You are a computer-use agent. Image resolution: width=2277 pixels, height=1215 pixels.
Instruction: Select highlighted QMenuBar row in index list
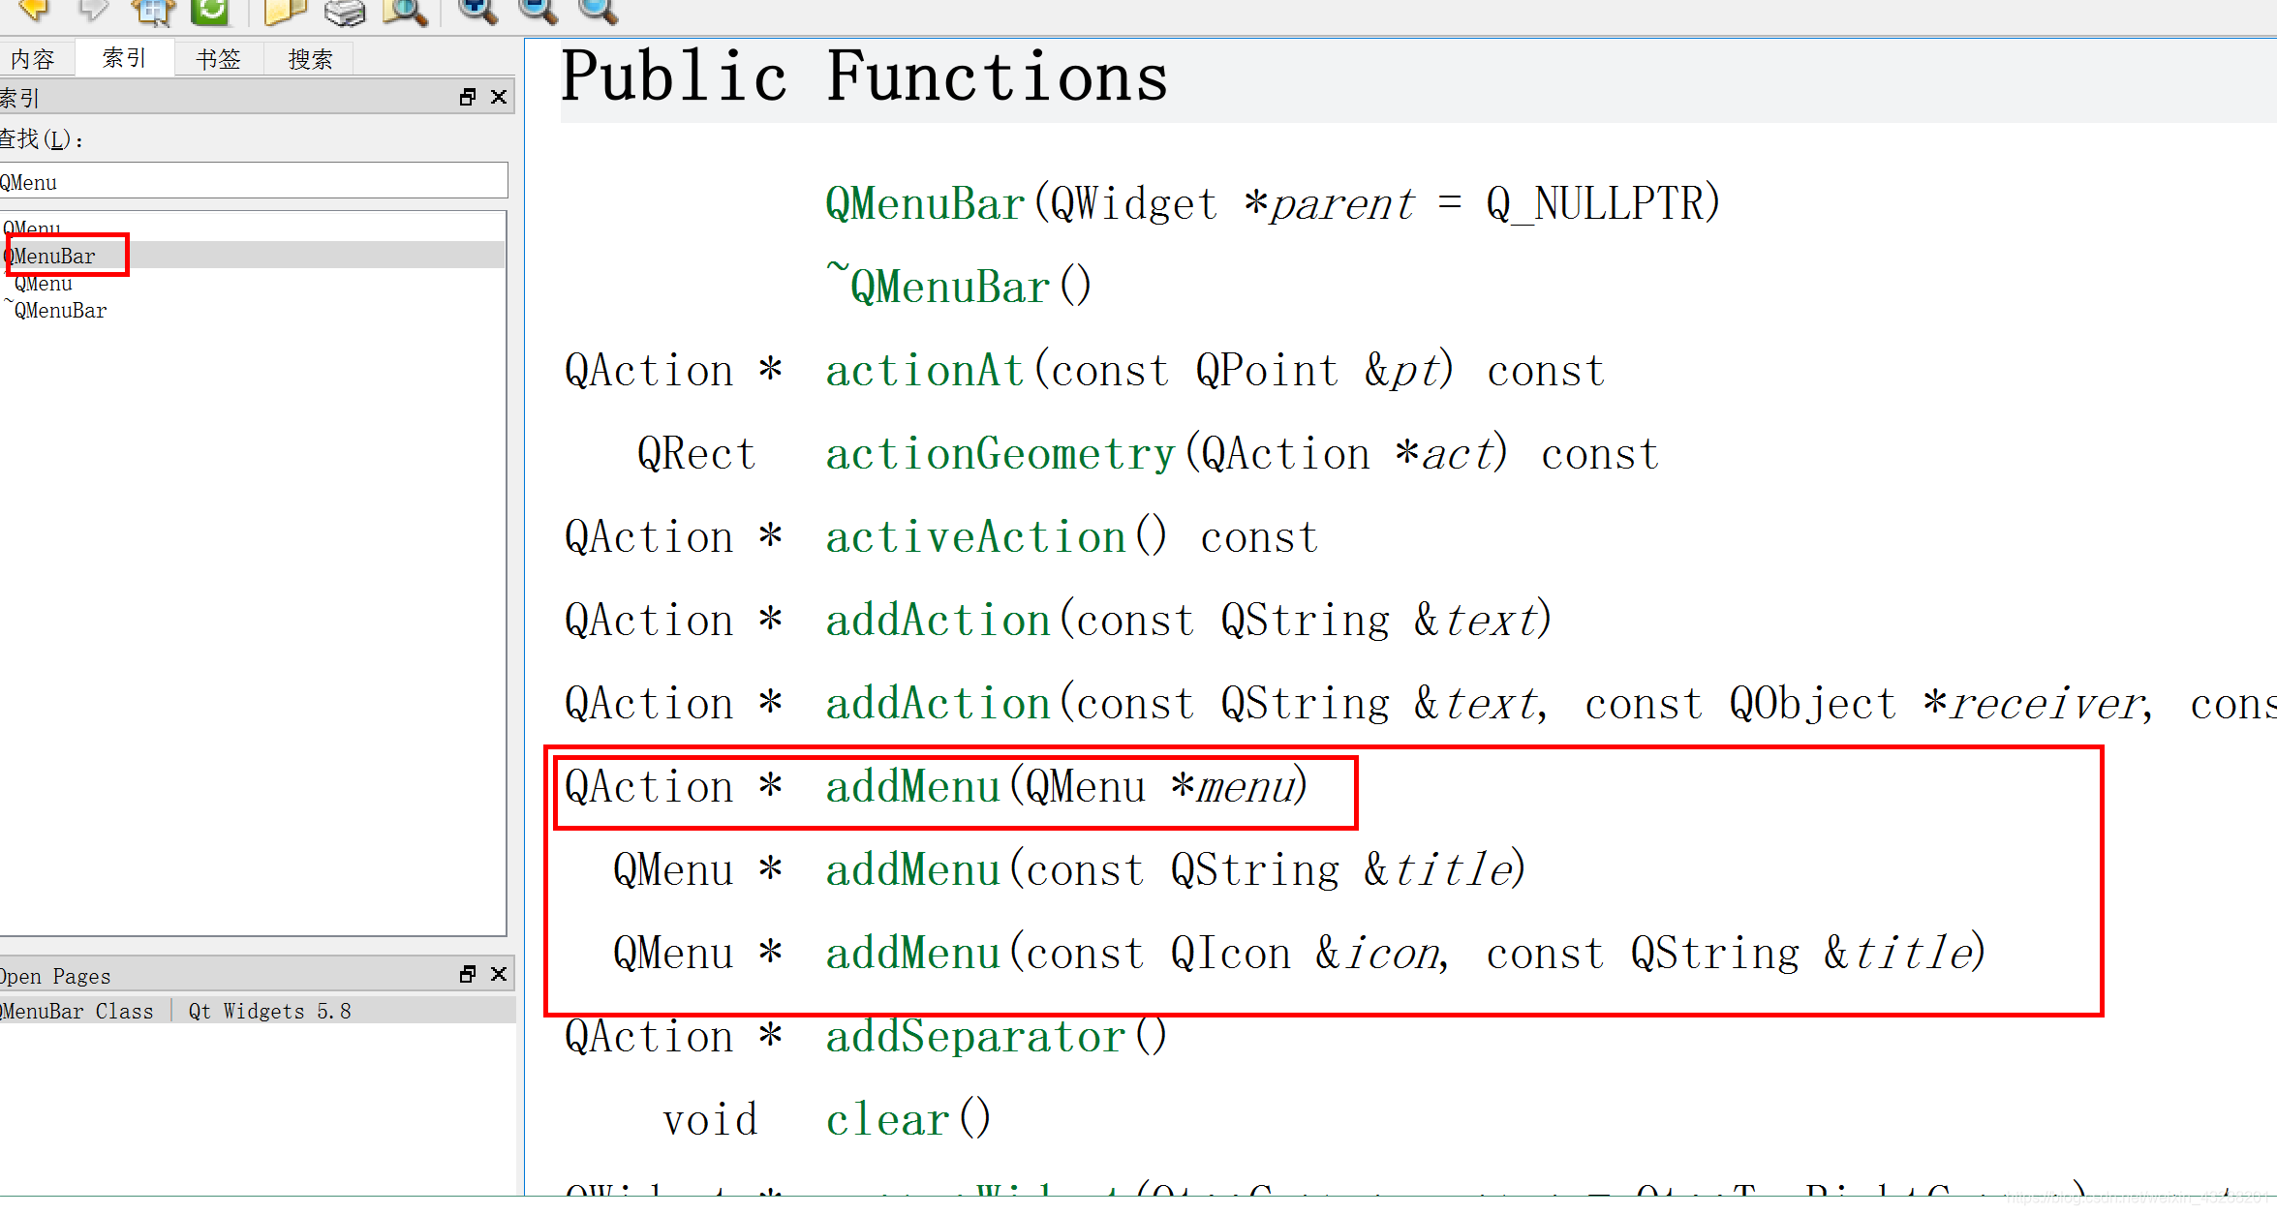point(252,256)
